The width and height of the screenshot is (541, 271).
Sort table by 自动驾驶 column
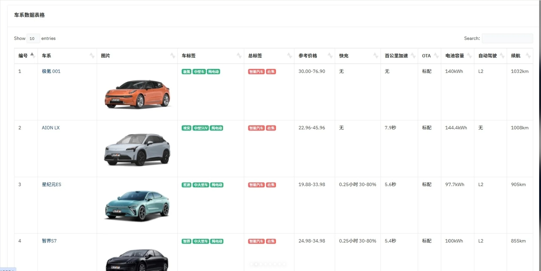click(x=491, y=56)
